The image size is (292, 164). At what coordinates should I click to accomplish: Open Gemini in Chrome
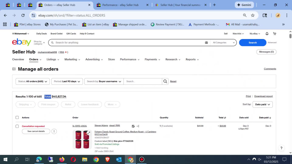[244, 5]
